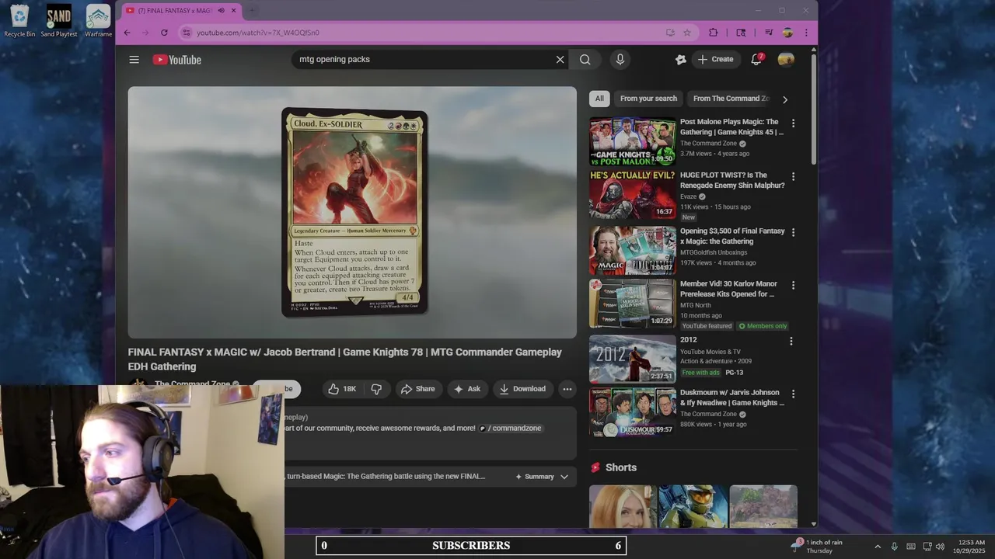Open Duskmourn Game Knights video title
995x559 pixels.
coord(732,398)
